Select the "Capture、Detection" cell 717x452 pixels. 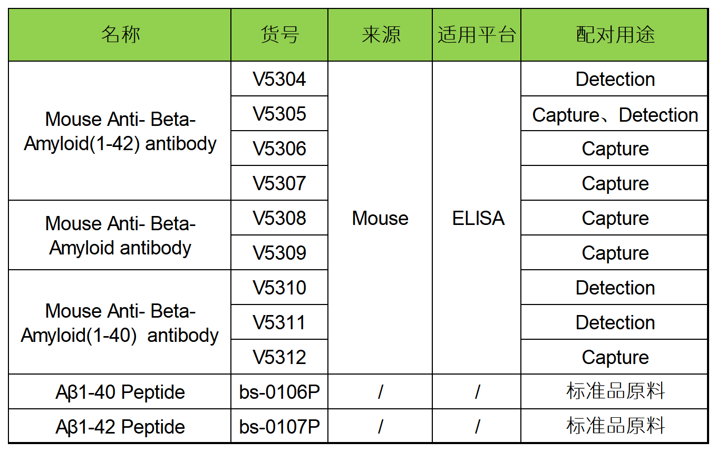[615, 114]
